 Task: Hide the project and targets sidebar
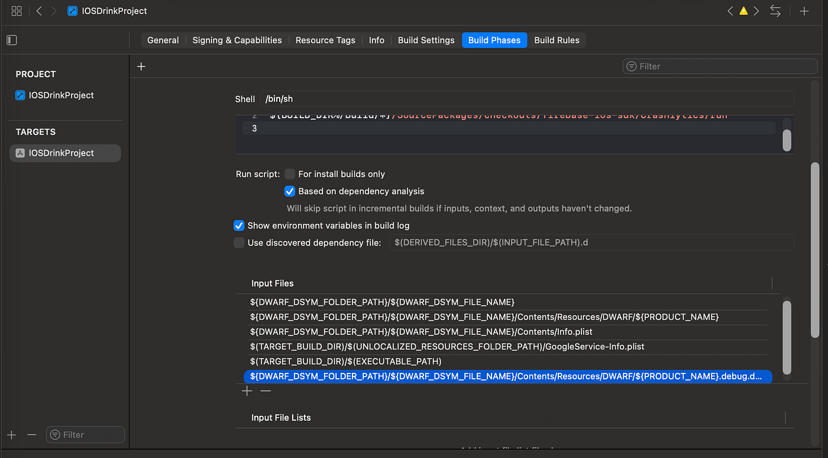[x=12, y=40]
